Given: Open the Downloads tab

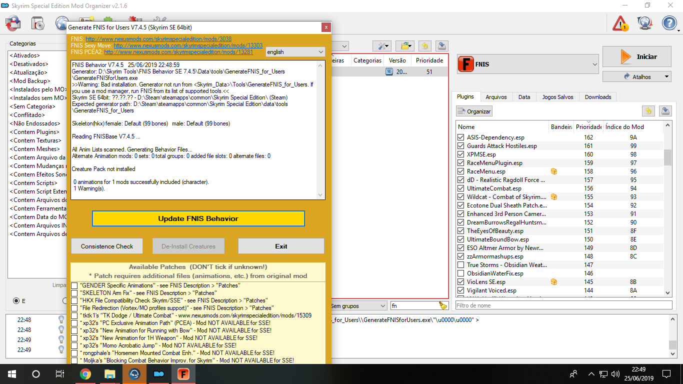Looking at the screenshot, I should coord(598,97).
